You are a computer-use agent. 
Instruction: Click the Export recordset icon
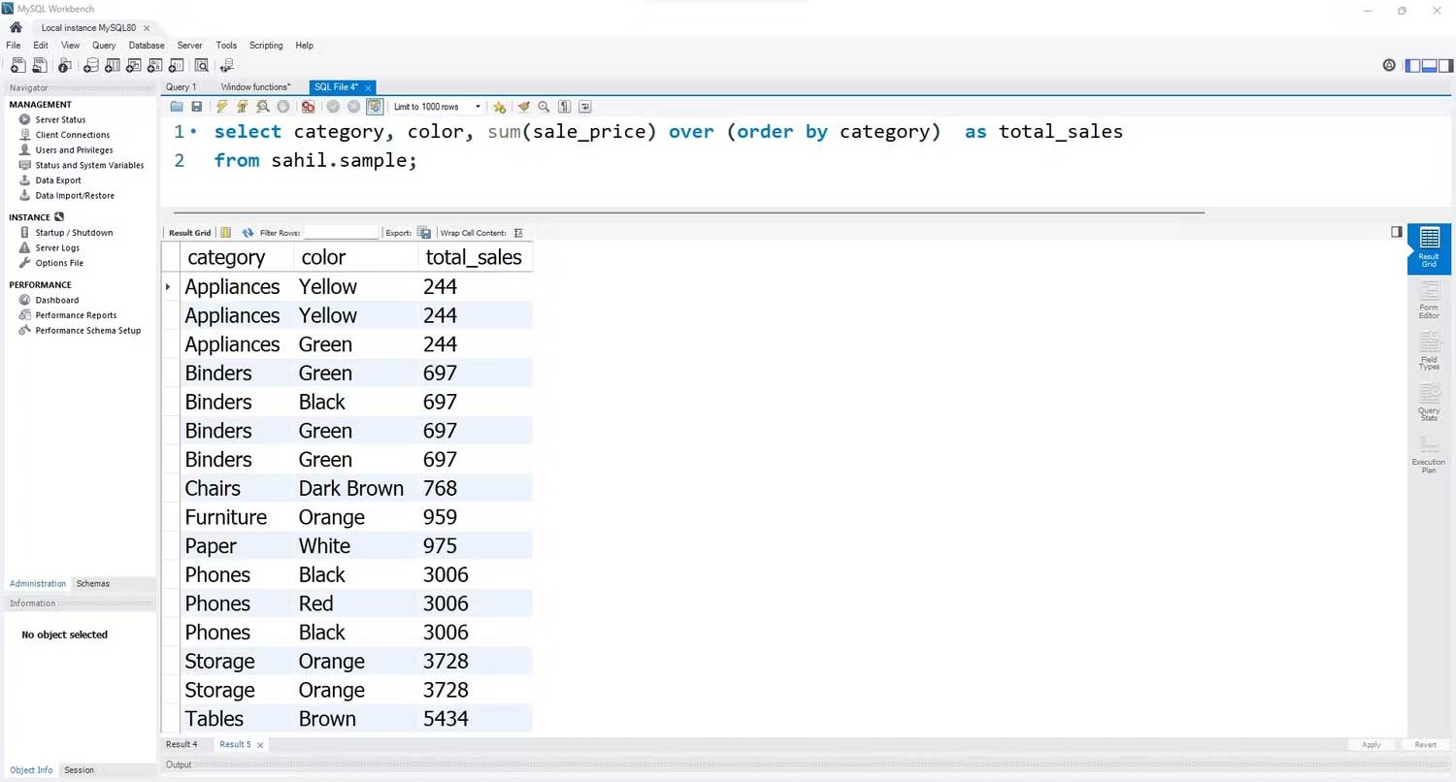(x=424, y=233)
